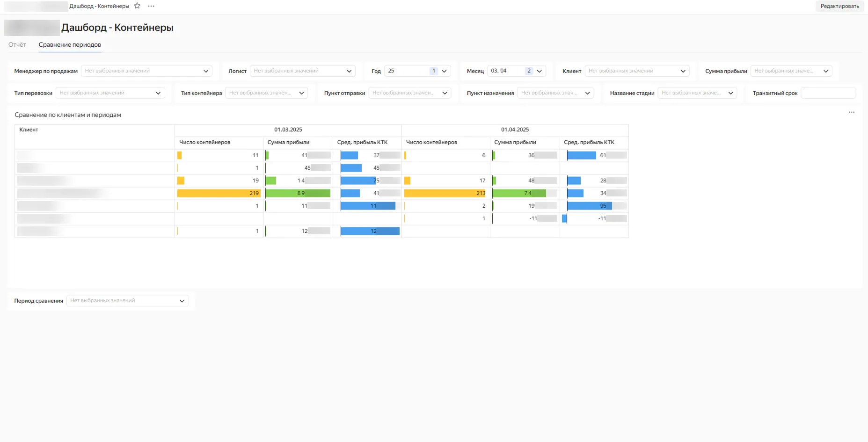The width and height of the screenshot is (868, 442).
Task: Open the Пункт назначения dropdown
Action: 555,93
